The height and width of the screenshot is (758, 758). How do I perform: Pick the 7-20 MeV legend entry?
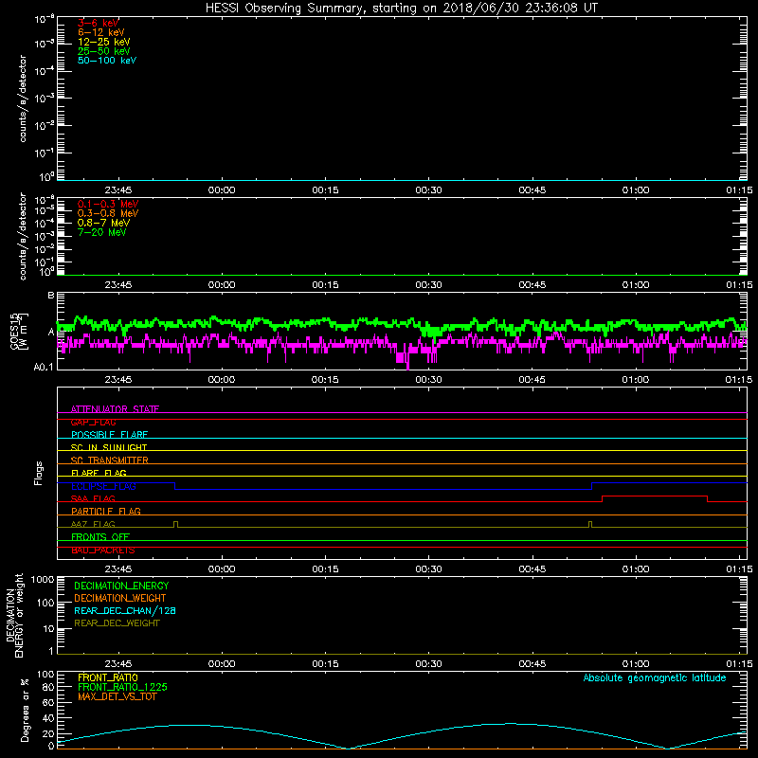101,232
